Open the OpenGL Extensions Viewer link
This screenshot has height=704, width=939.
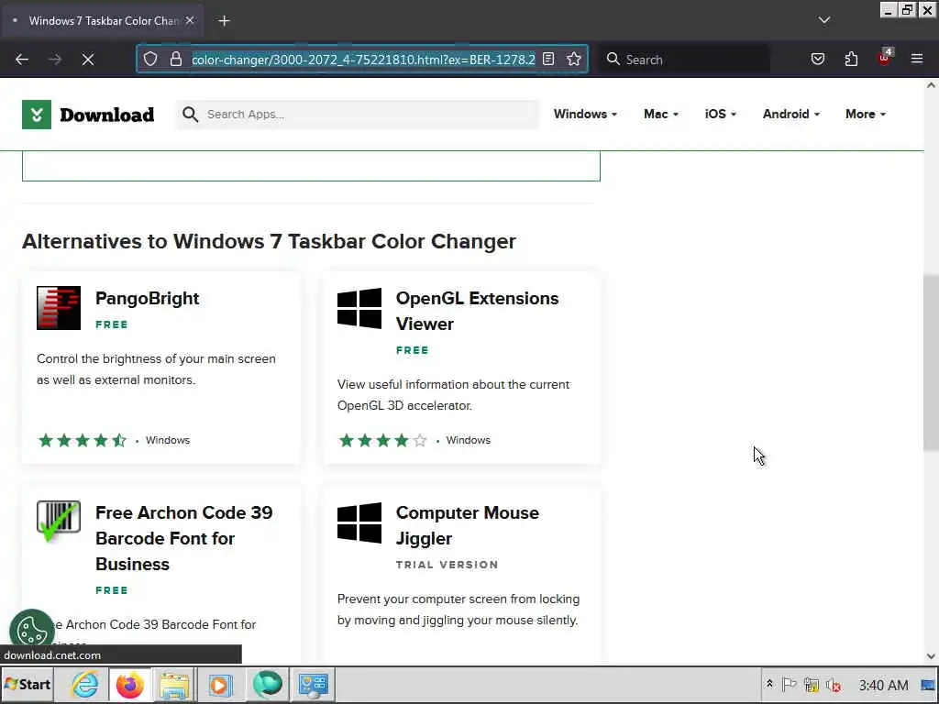477,311
